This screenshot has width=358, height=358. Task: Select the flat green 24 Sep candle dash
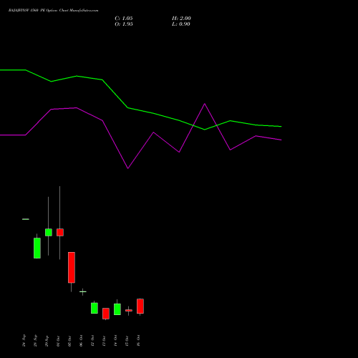26,219
